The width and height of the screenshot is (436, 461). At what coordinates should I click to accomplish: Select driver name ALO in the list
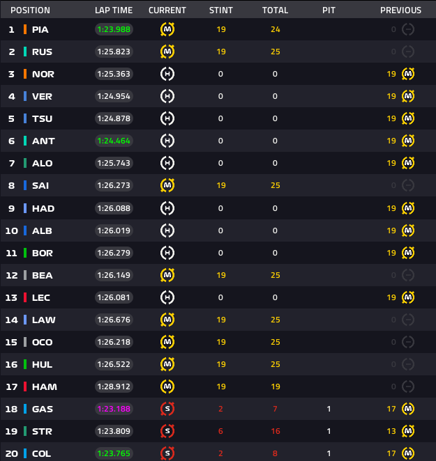click(x=42, y=163)
